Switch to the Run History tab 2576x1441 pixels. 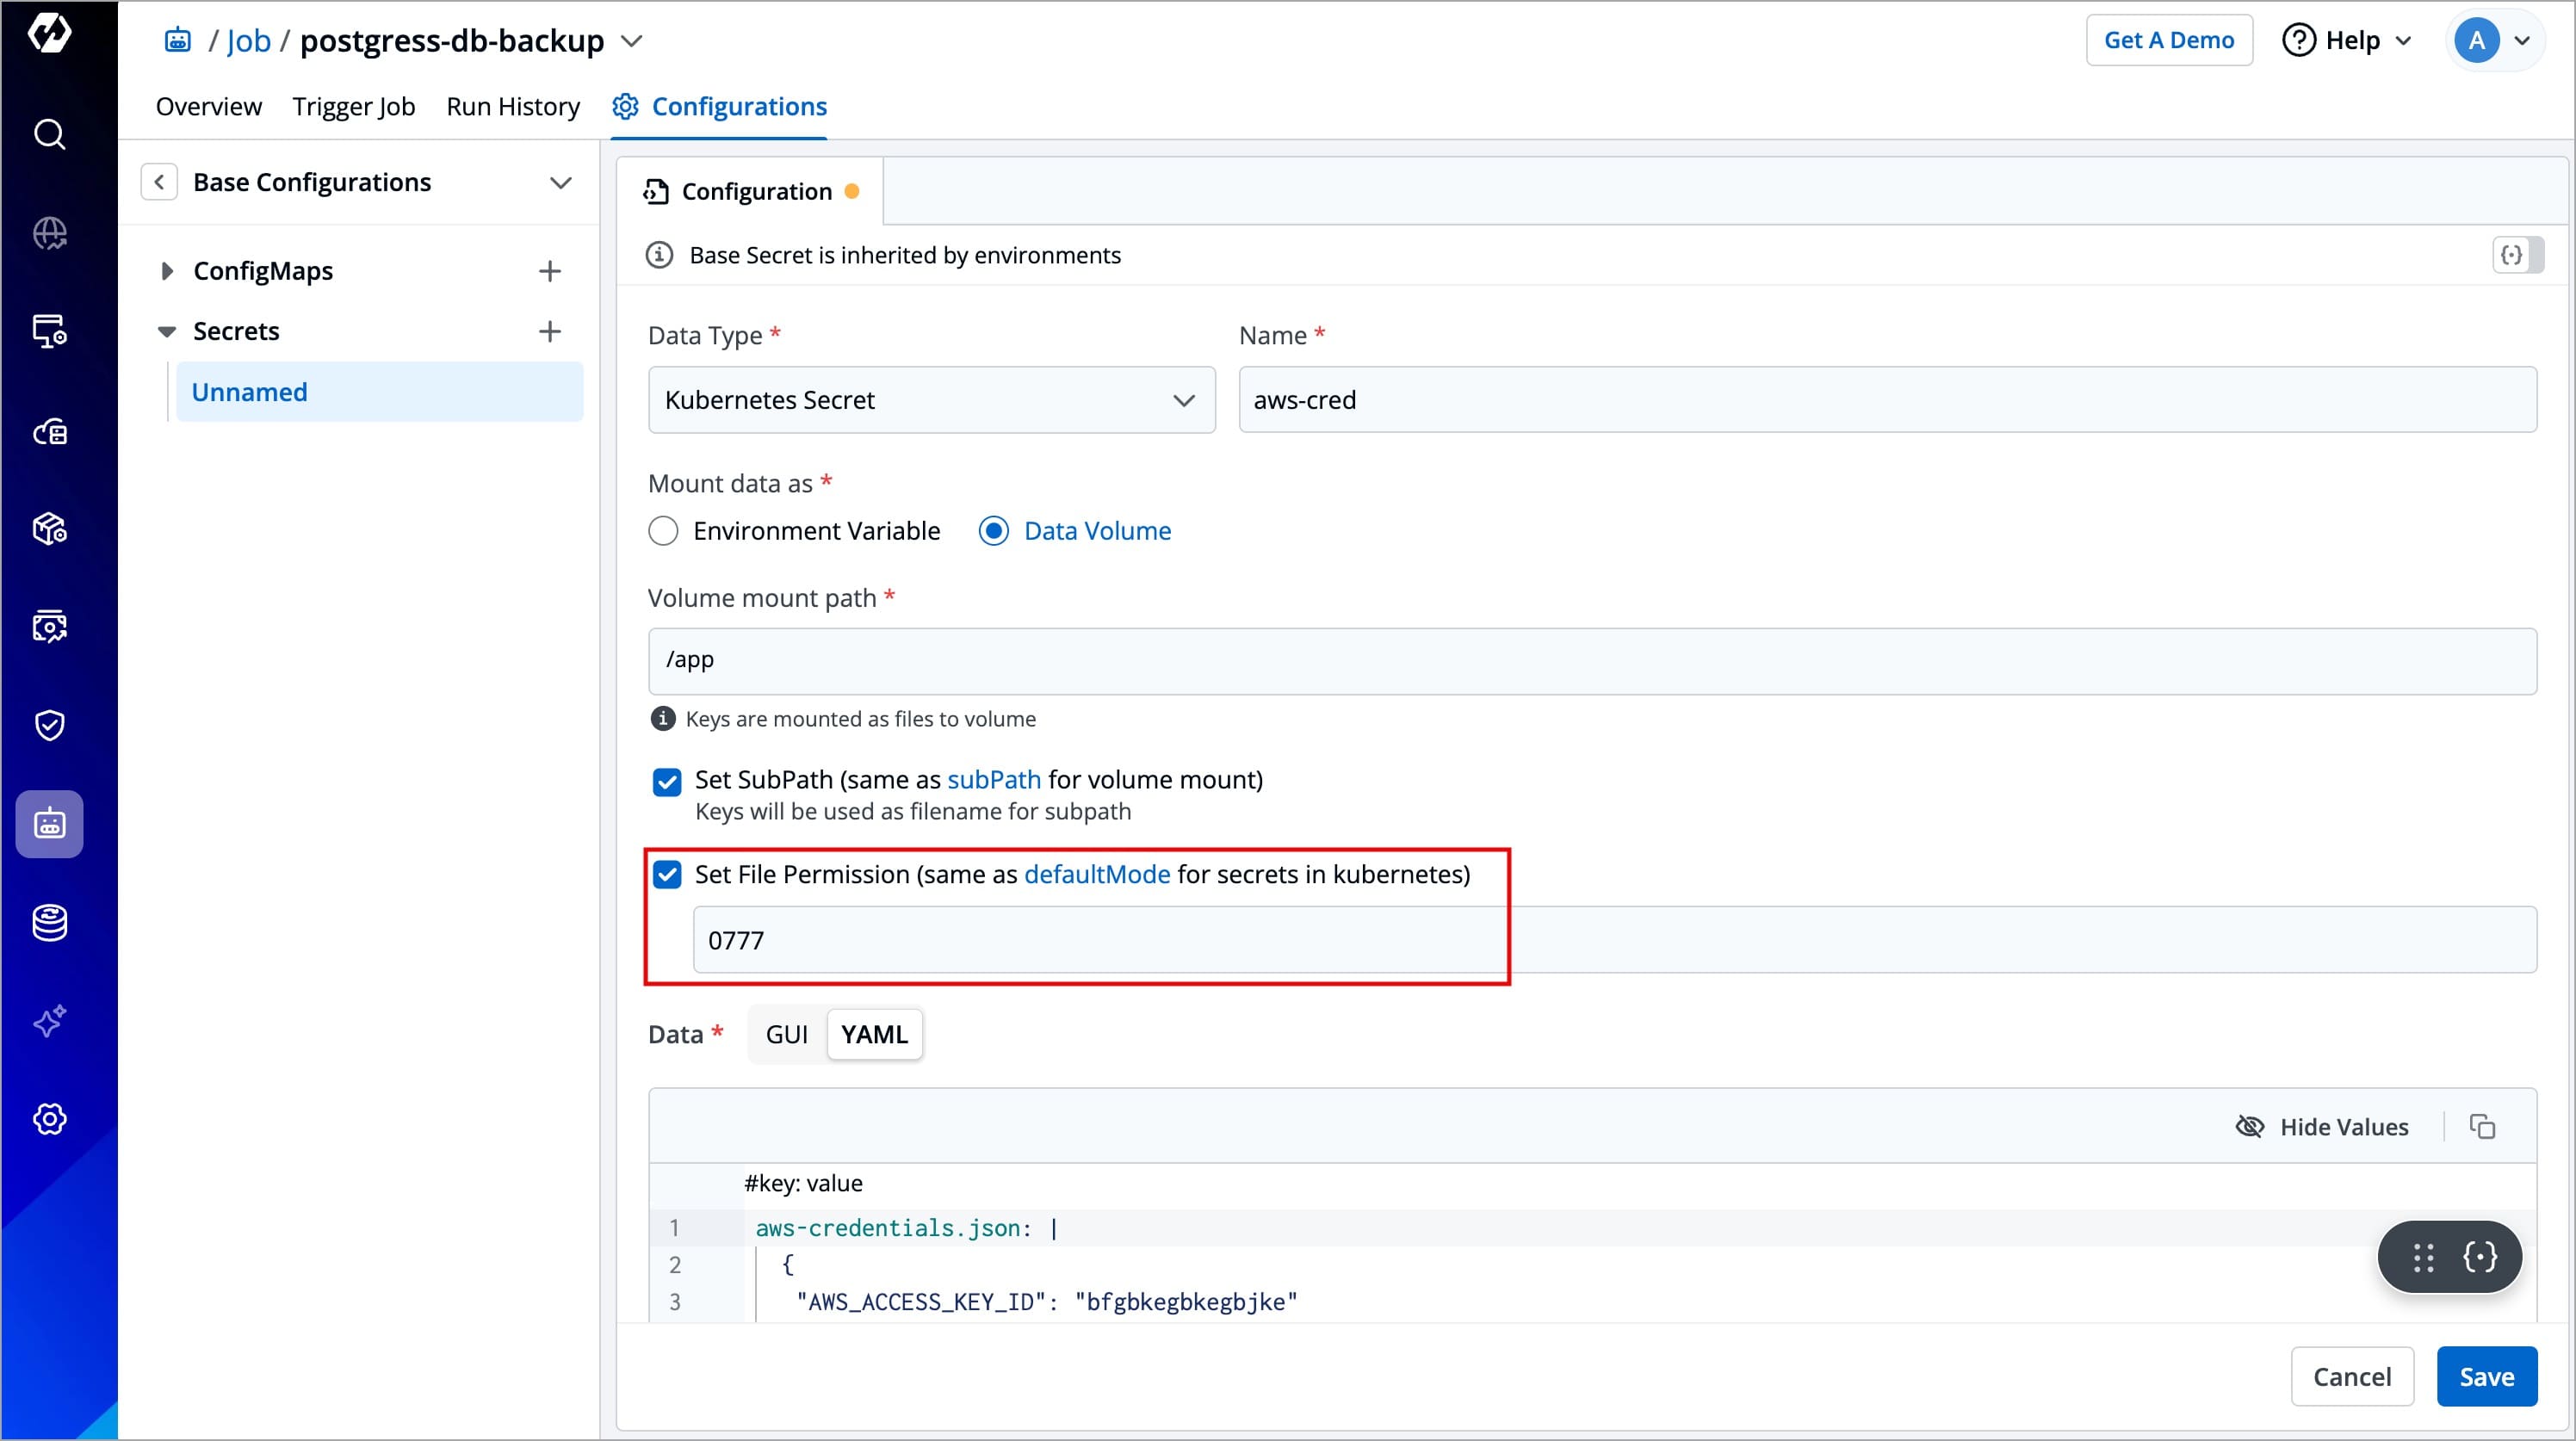point(512,106)
